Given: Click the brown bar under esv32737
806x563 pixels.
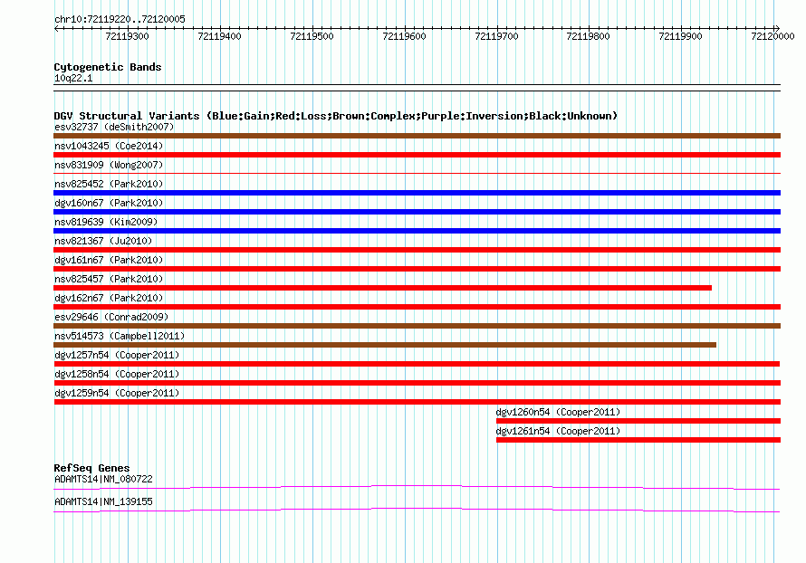Looking at the screenshot, I should click(417, 136).
